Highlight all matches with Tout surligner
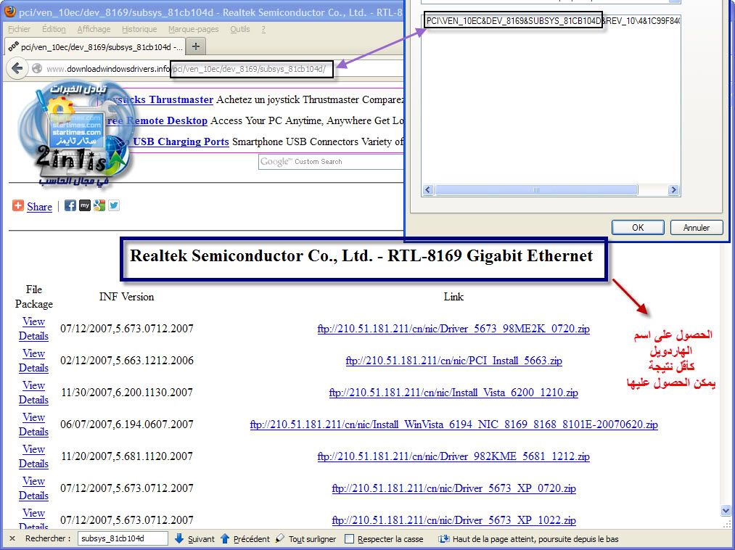Screen dimensions: 735x550 coord(305,538)
